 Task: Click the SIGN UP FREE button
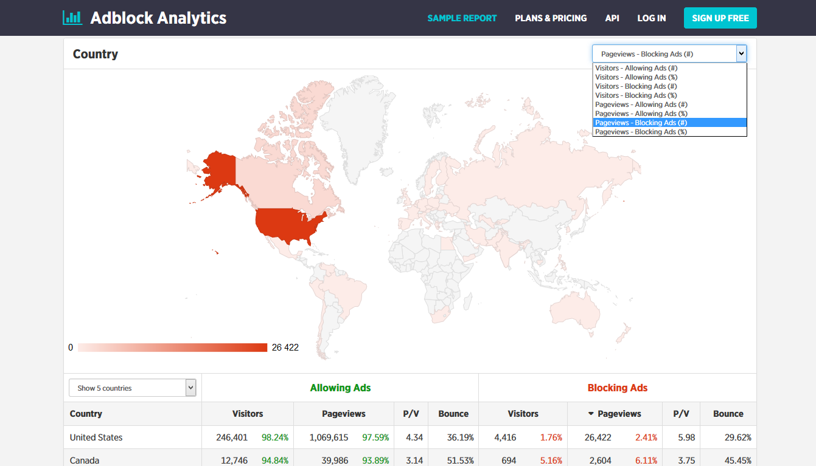coord(720,18)
